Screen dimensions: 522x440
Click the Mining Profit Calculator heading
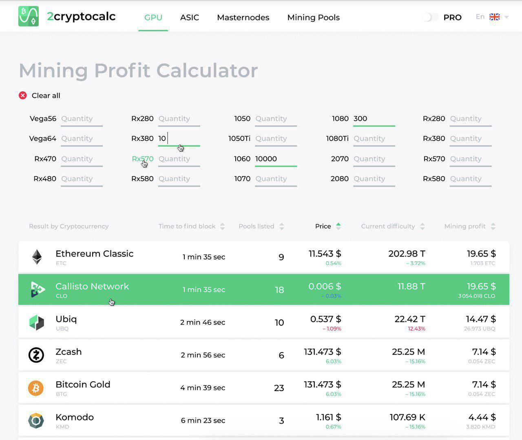pos(138,70)
